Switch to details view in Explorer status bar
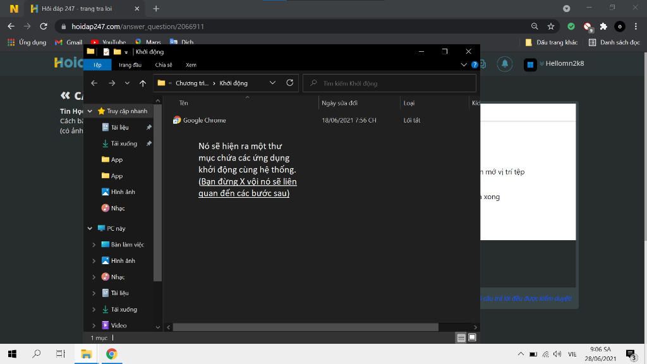The width and height of the screenshot is (647, 364). click(461, 337)
